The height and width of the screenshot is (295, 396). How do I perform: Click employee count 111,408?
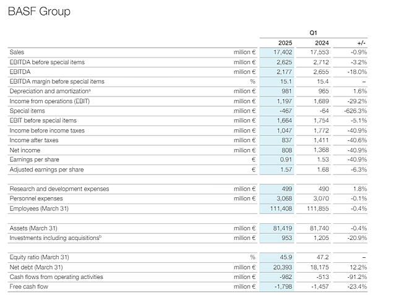(281, 208)
